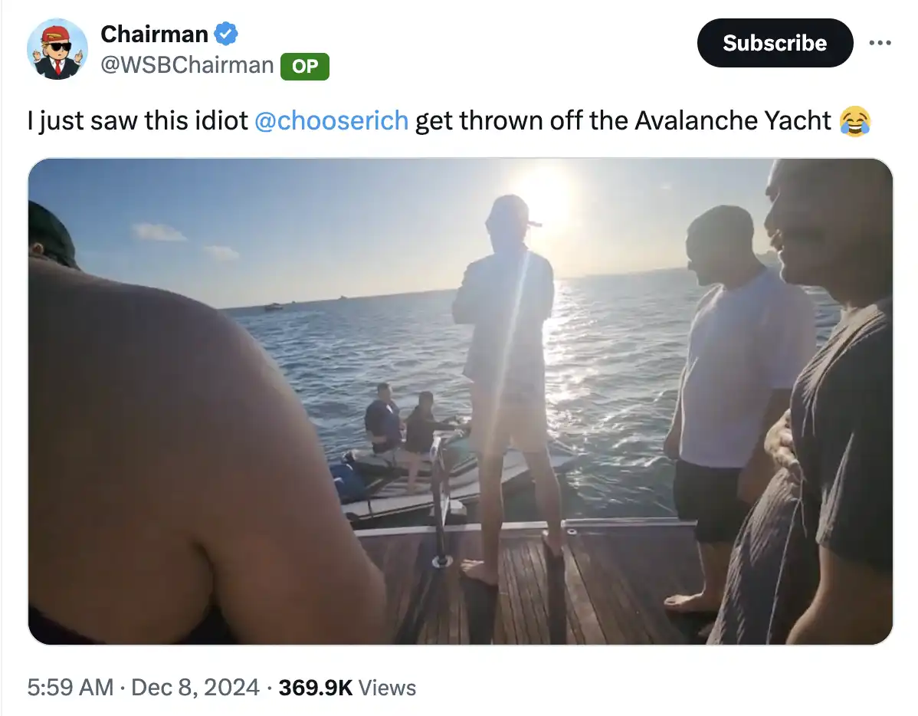Click the Chairman display name
Viewport: 918px width, 716px height.
(x=154, y=34)
